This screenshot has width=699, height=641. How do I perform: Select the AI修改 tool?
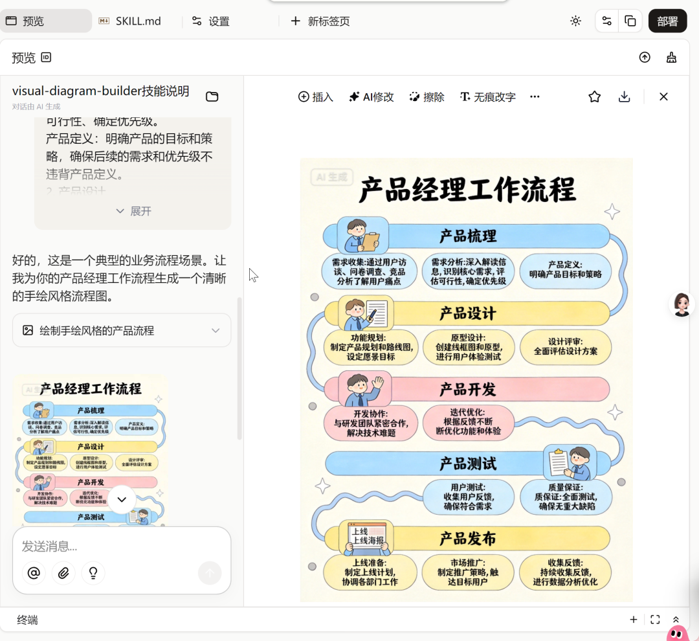(x=372, y=96)
